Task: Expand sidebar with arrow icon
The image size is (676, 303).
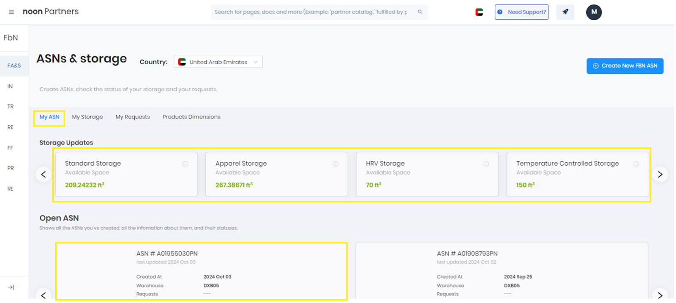Action: click(11, 287)
